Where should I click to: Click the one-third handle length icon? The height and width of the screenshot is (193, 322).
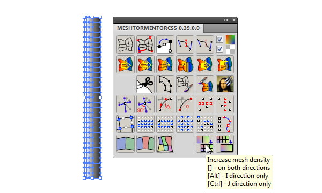click(165, 104)
